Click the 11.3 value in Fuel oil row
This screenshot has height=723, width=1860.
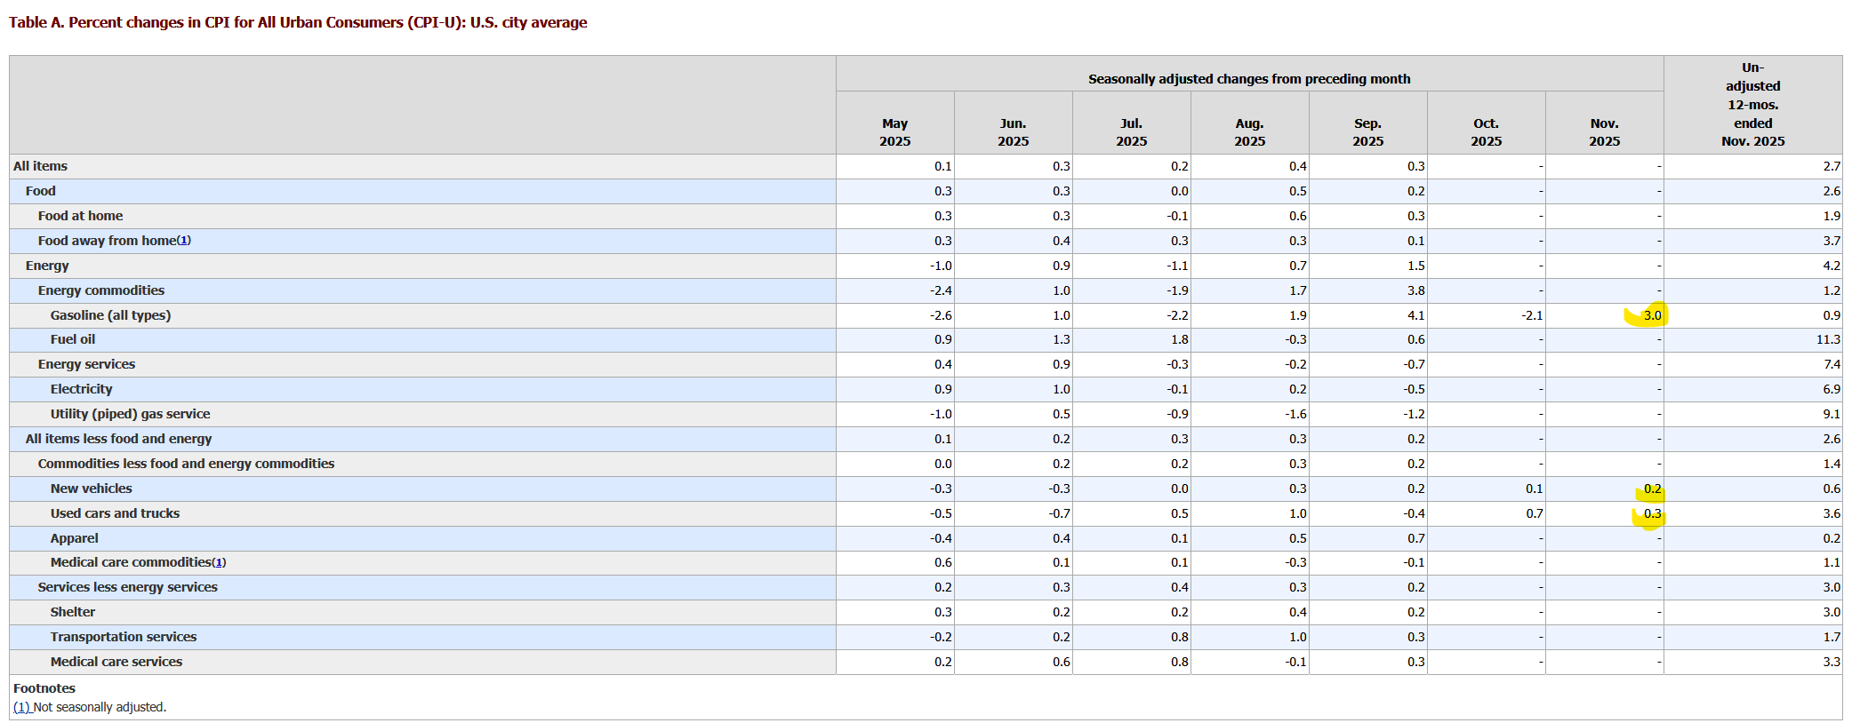[x=1828, y=339]
